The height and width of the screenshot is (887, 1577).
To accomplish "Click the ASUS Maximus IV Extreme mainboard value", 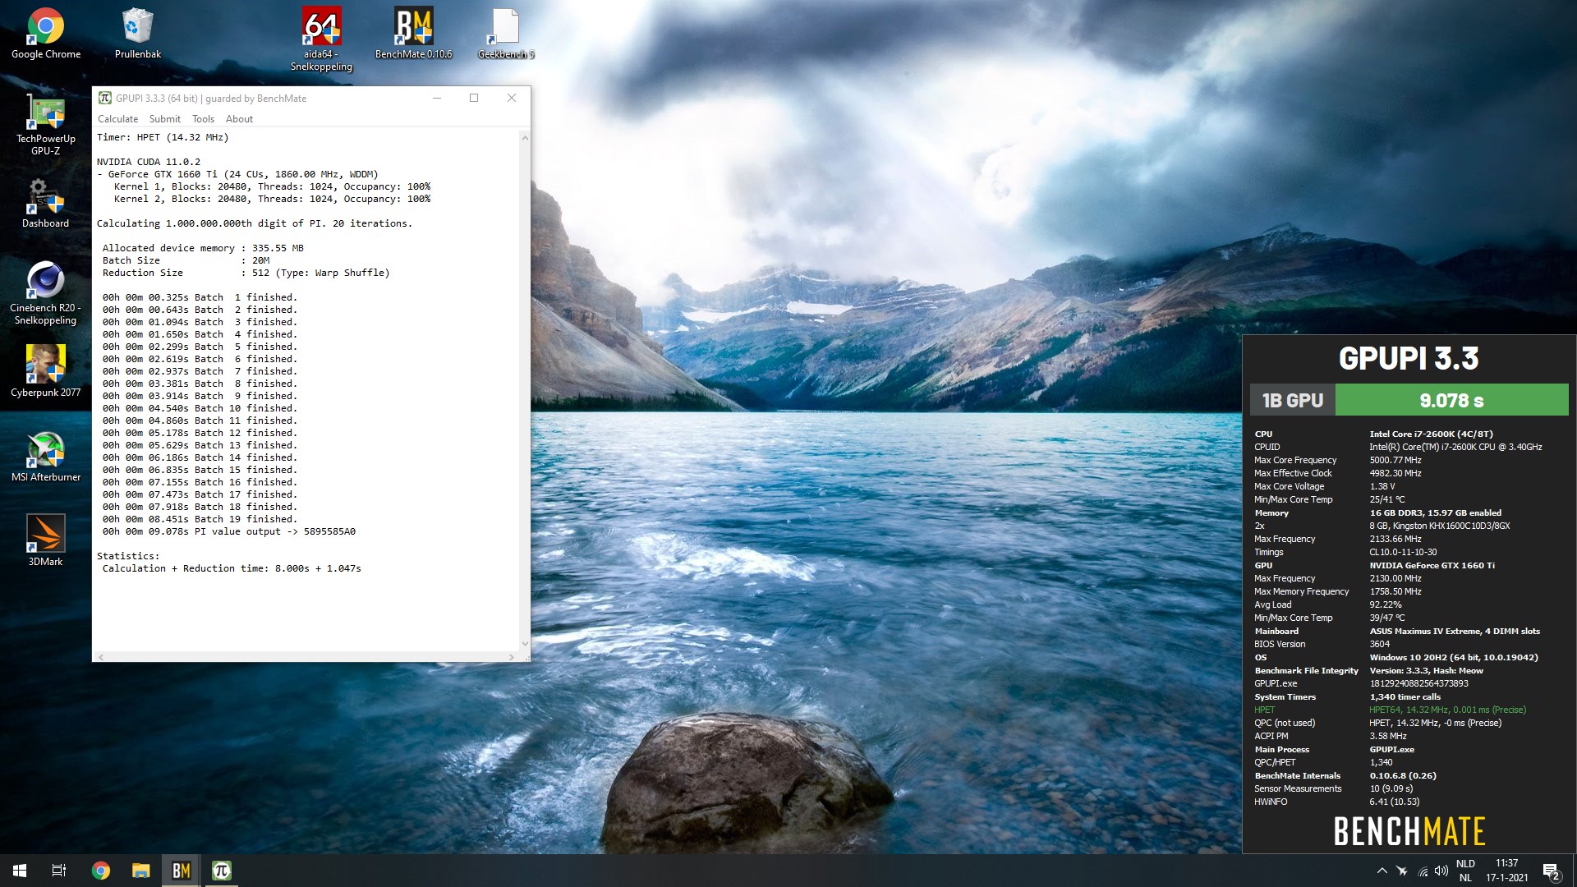I will (x=1455, y=631).
